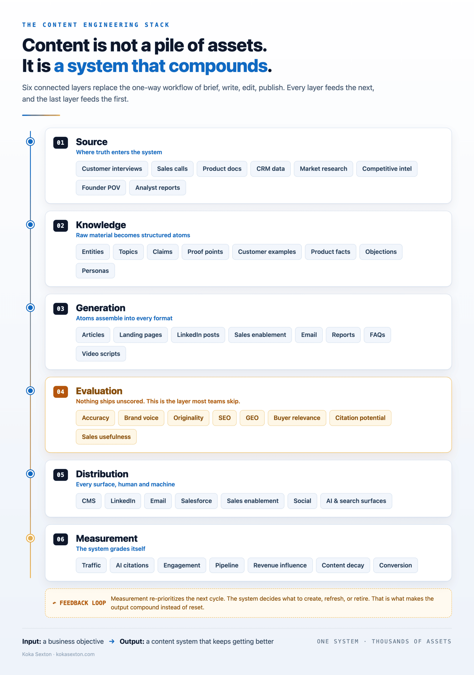Open the kokasexton.com footer link

click(75, 654)
